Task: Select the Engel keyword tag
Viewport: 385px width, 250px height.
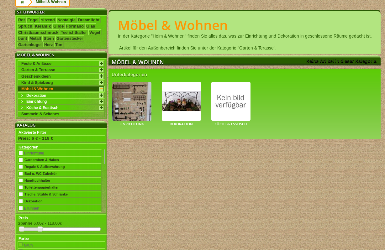Action: click(33, 20)
